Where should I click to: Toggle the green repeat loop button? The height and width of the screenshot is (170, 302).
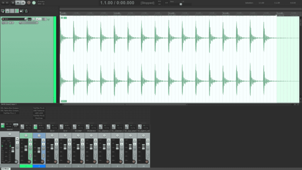34,3
